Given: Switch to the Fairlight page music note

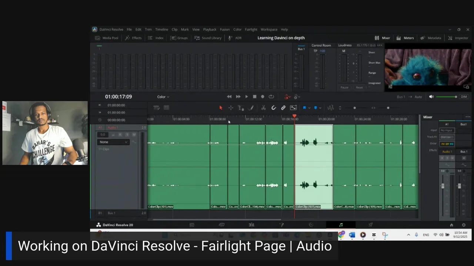Looking at the screenshot, I should [x=341, y=225].
